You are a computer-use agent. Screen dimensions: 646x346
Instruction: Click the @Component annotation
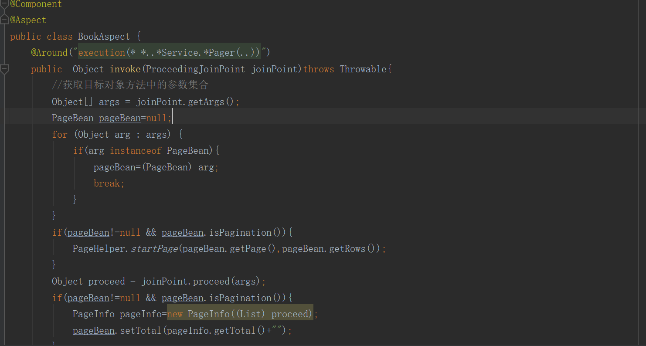tap(36, 4)
